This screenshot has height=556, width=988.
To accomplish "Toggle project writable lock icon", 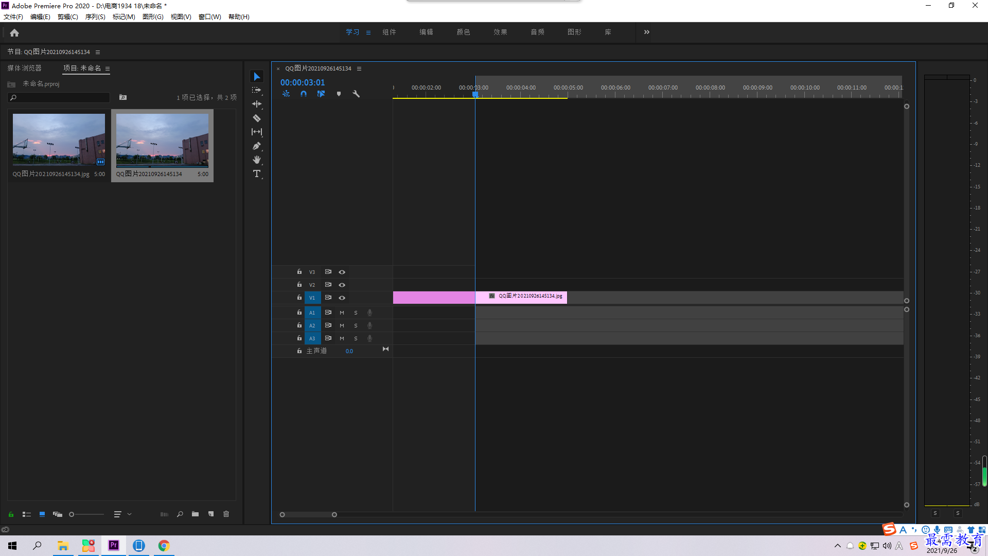I will [x=11, y=514].
